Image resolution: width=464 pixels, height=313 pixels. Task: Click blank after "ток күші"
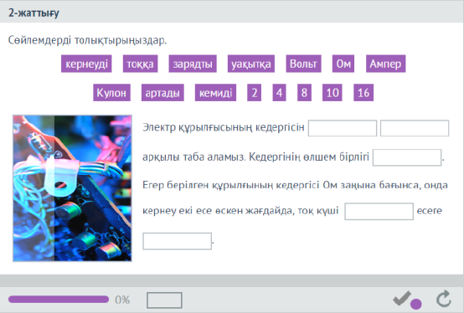[x=379, y=212]
